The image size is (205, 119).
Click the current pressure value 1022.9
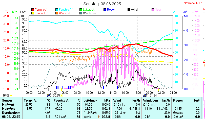106,116
